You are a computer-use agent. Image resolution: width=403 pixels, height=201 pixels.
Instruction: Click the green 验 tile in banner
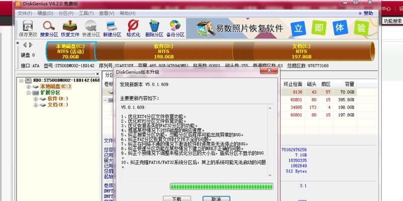361,28
